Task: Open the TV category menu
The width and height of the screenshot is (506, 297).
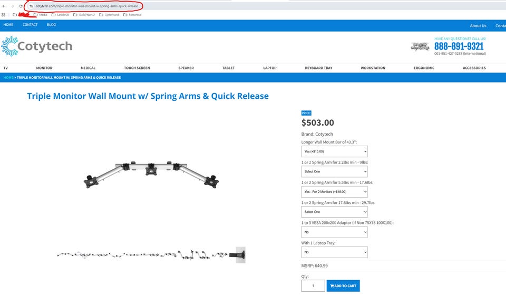Action: pos(5,68)
